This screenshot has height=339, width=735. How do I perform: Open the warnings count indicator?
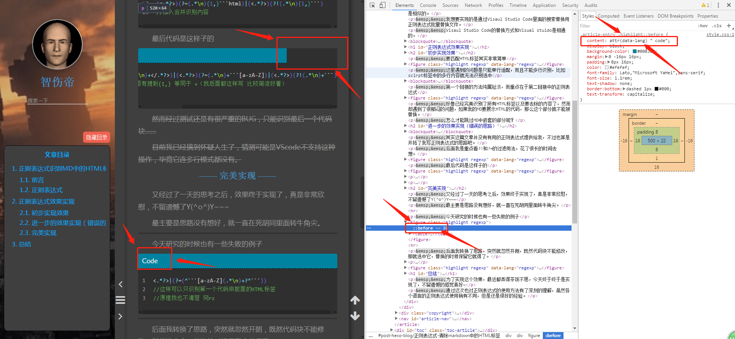point(705,5)
